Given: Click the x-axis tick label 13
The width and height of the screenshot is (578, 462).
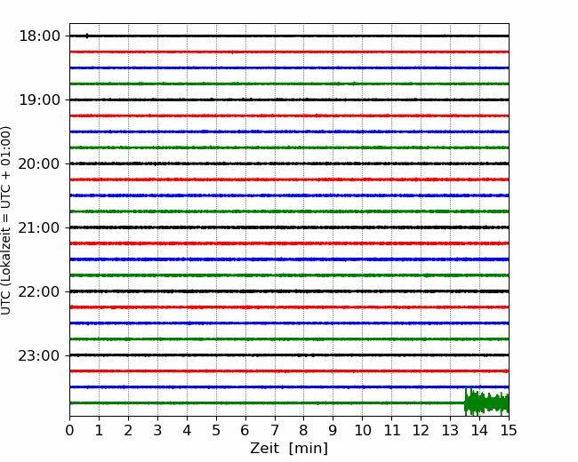Looking at the screenshot, I should tap(450, 430).
